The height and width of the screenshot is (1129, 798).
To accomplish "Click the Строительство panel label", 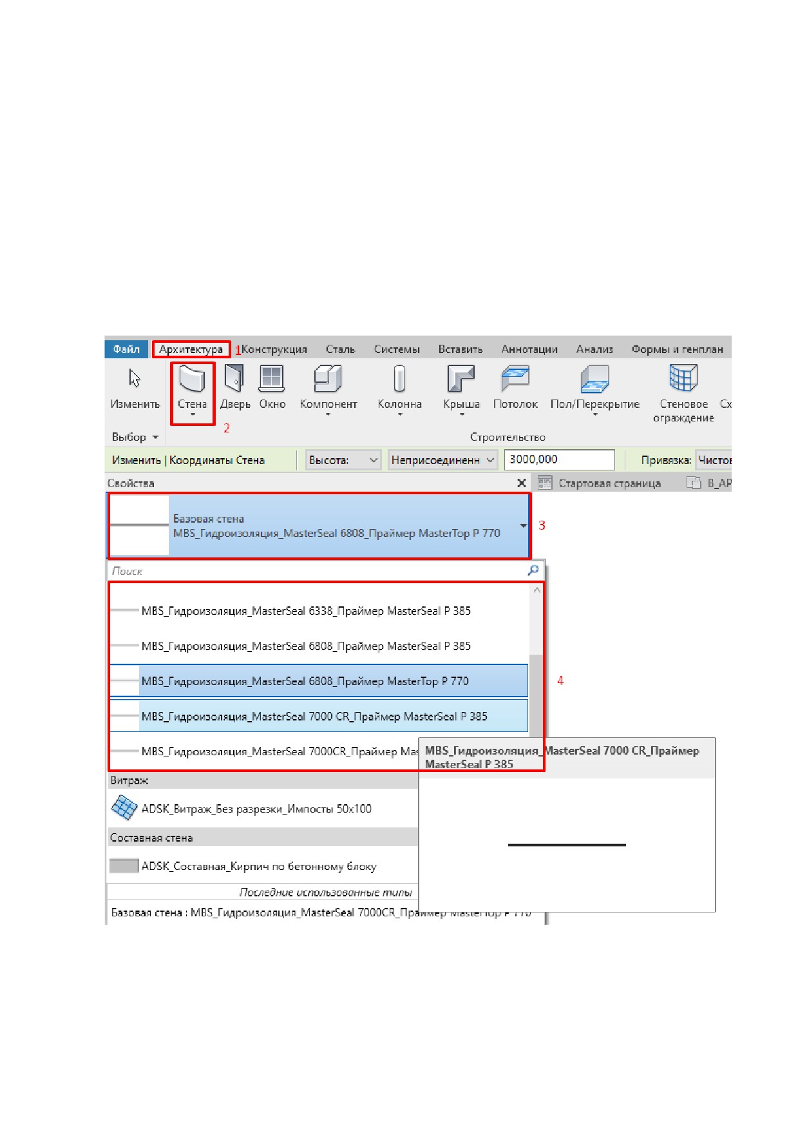I will pyautogui.click(x=508, y=437).
